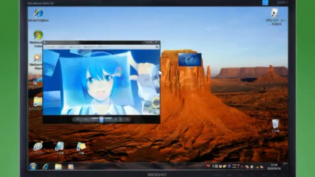Open Windows Explorer folder on taskbar

(x=58, y=167)
